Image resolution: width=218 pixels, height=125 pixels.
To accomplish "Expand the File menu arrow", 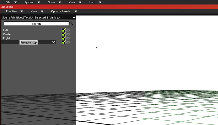I will pyautogui.click(x=16, y=2).
